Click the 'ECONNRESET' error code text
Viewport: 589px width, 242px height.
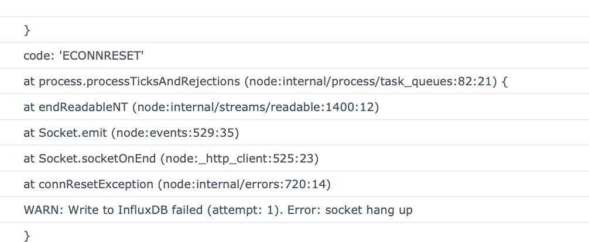101,56
